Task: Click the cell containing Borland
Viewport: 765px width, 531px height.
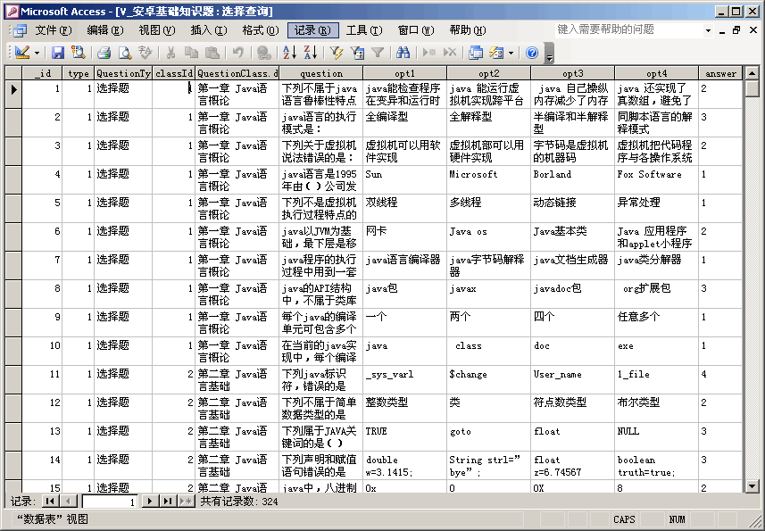Action: [572, 180]
